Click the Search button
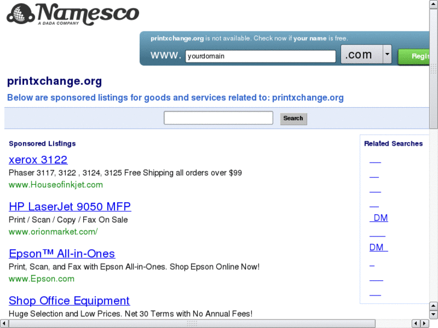 pos(293,119)
